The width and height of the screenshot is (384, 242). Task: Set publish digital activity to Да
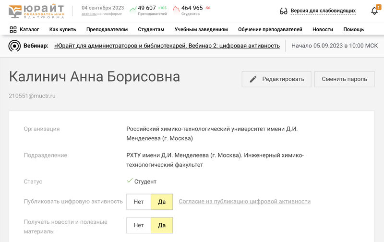162,202
